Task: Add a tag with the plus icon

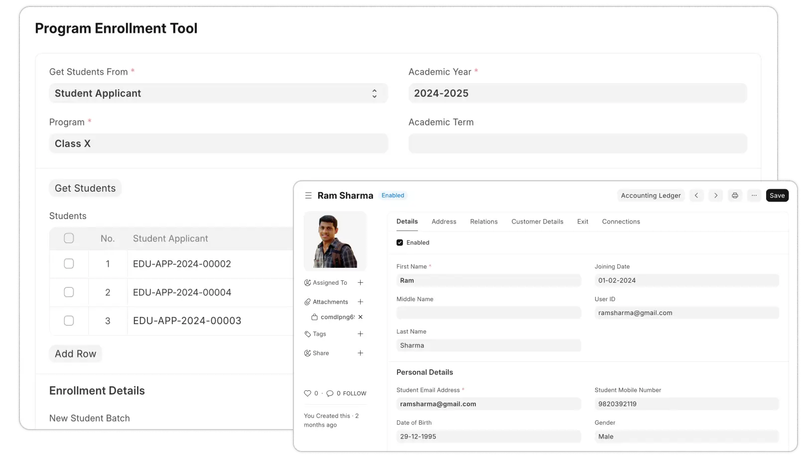Action: [360, 334]
